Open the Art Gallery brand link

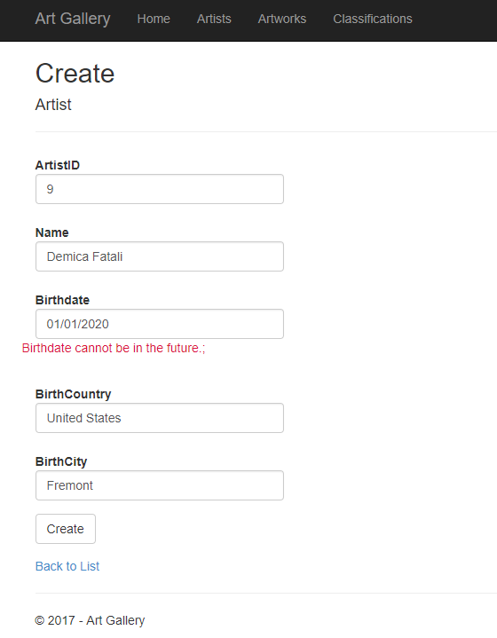pos(73,19)
